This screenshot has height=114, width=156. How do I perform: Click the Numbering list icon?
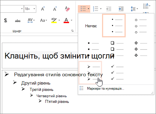click(95, 9)
